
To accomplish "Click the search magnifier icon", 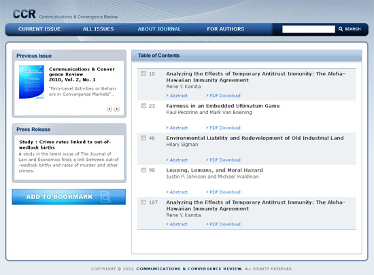I will pos(341,29).
